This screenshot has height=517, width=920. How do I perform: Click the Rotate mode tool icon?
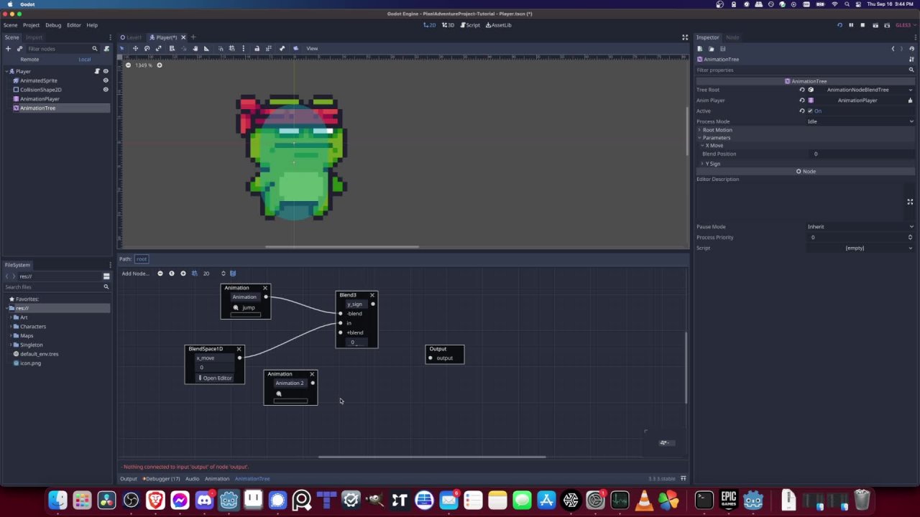click(x=147, y=48)
